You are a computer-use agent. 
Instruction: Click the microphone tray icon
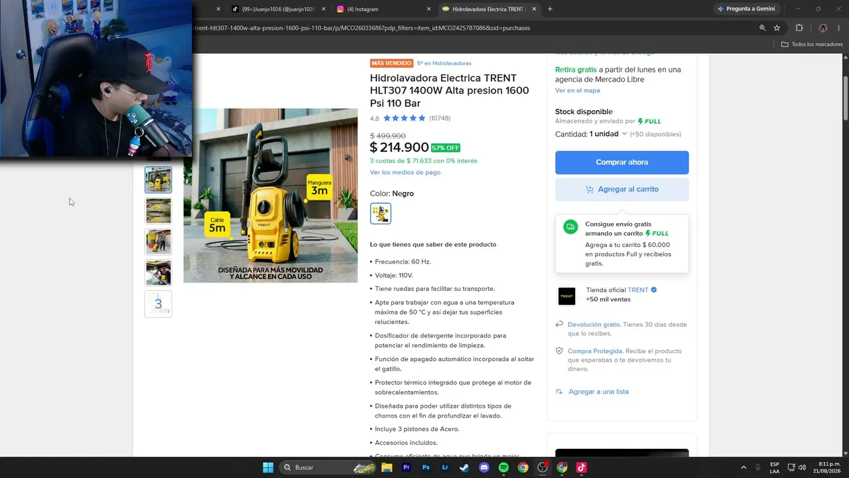[758, 467]
